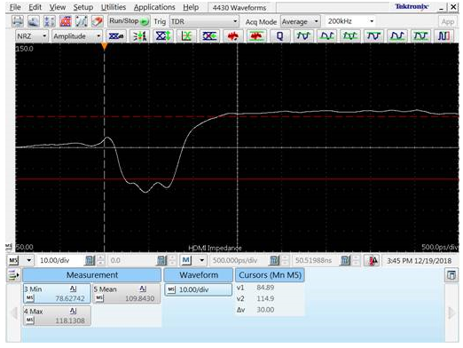
Task: Click the readout panel icon at right
Action: pyautogui.click(x=451, y=275)
